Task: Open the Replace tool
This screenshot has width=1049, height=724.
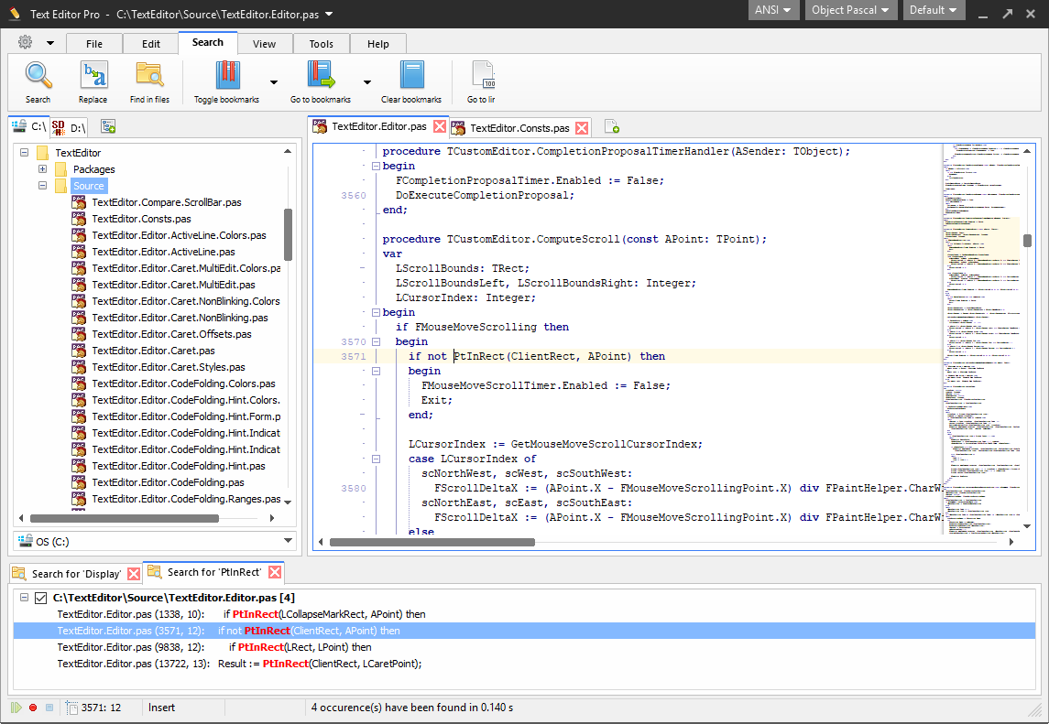Action: [93, 82]
